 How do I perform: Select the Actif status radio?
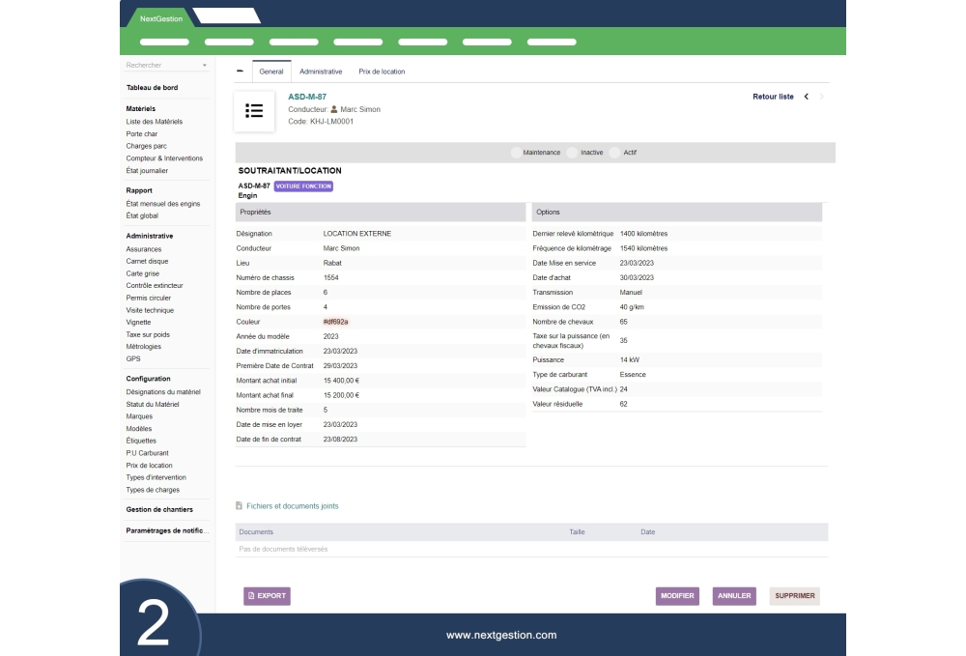coord(615,153)
